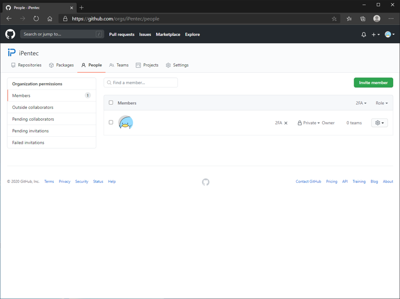Open Outside collaborators list

52,107
